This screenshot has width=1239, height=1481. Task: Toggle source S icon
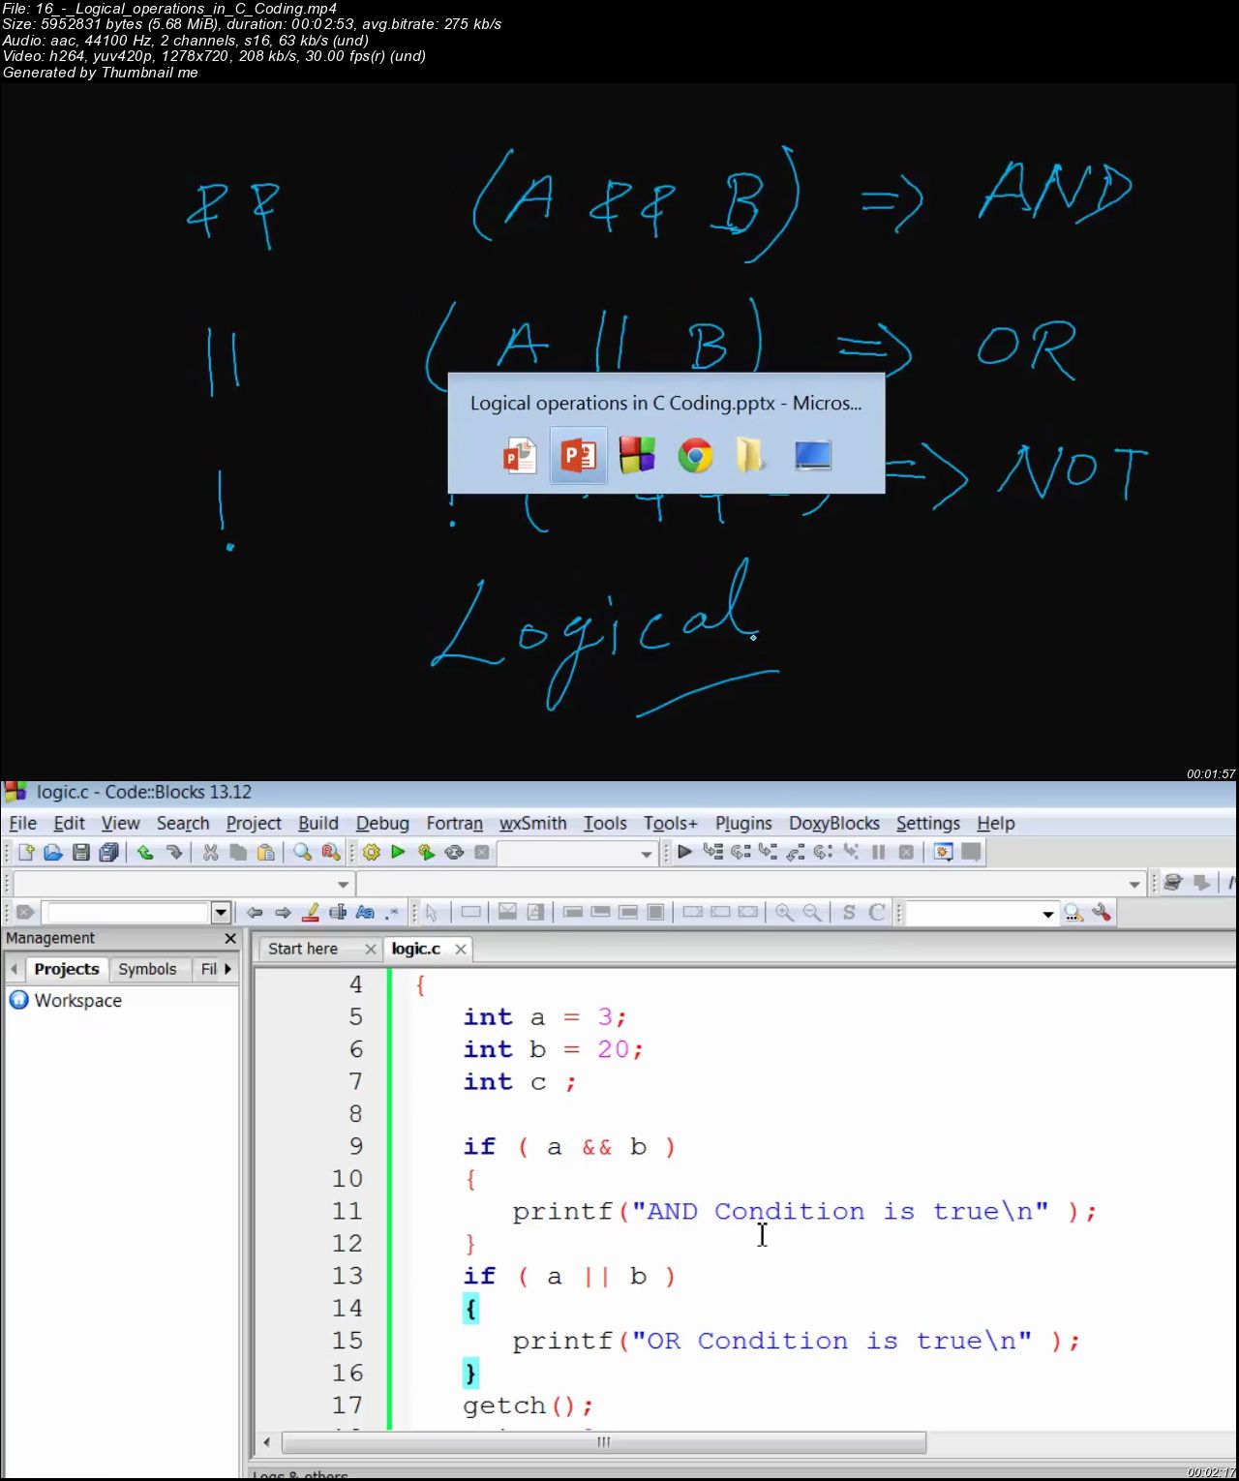tap(849, 913)
